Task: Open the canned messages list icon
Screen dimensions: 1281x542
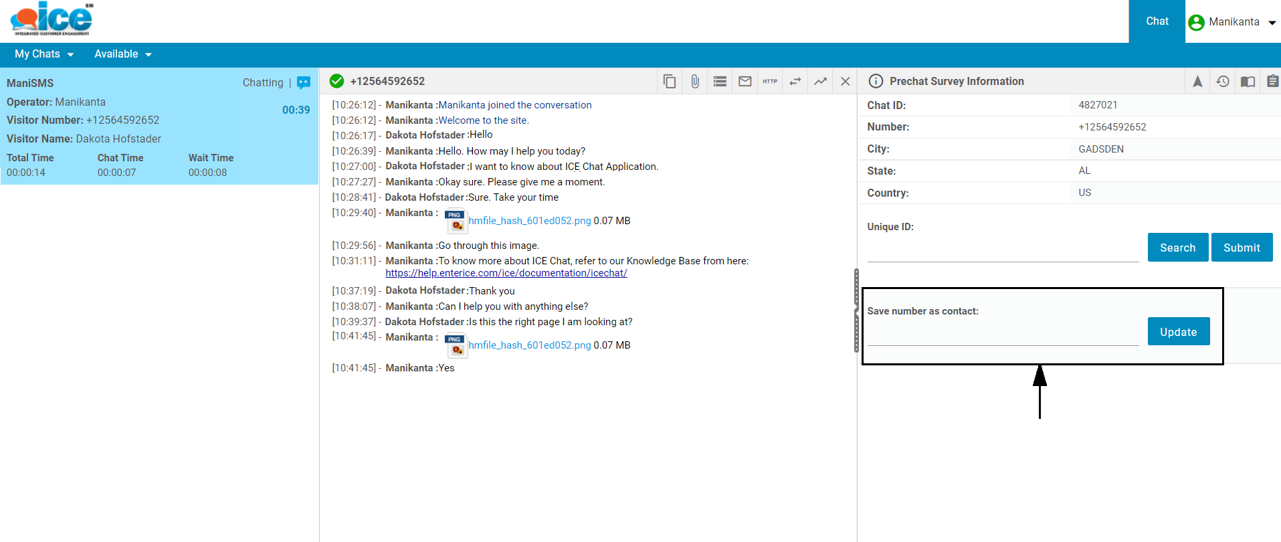Action: [x=720, y=82]
